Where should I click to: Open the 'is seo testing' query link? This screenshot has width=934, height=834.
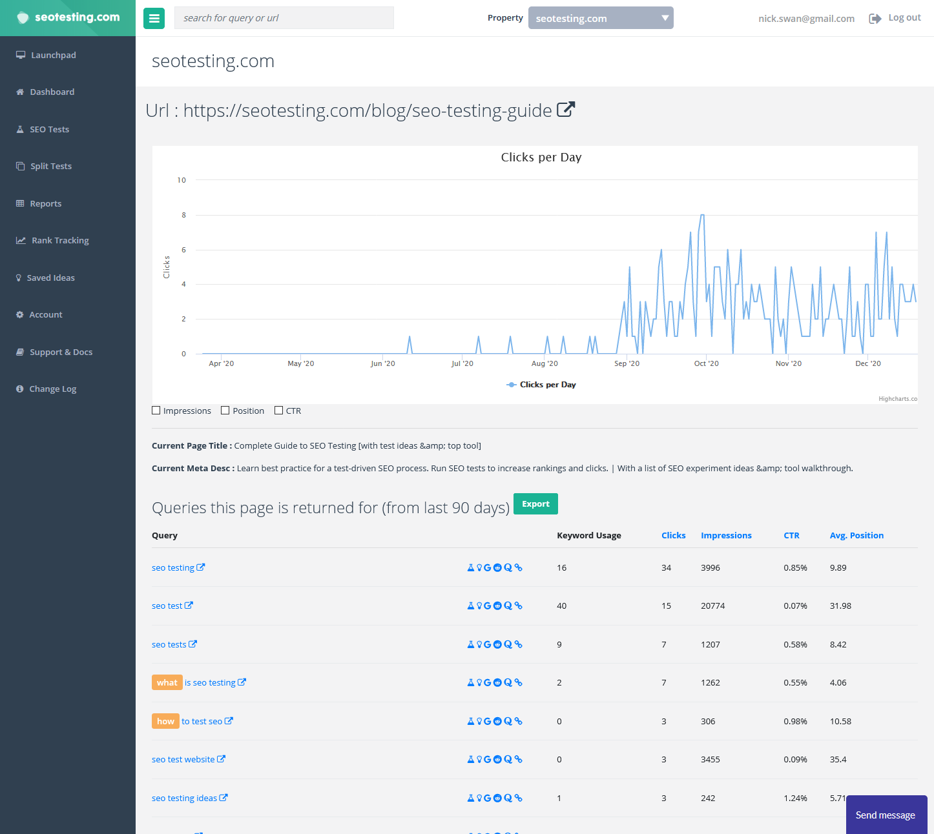210,683
